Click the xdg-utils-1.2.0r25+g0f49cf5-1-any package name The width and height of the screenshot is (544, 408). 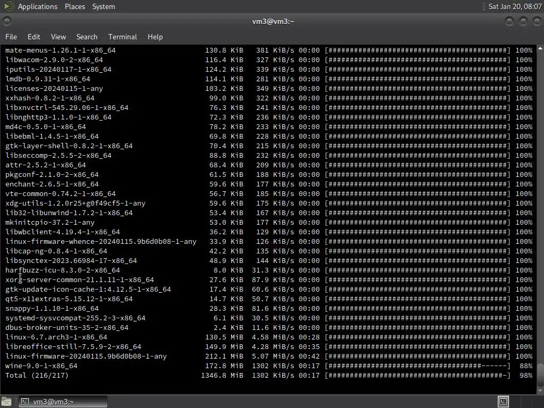pyautogui.click(x=75, y=203)
